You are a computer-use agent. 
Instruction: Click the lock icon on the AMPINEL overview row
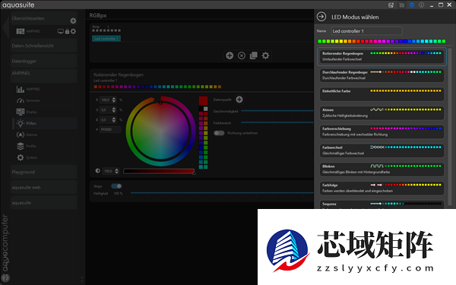[67, 31]
